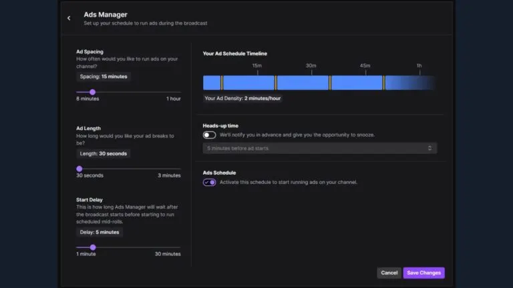Image resolution: width=513 pixels, height=288 pixels.
Task: Click 'Your Ad Density: 2 minutes/hour' text
Action: coord(242,98)
